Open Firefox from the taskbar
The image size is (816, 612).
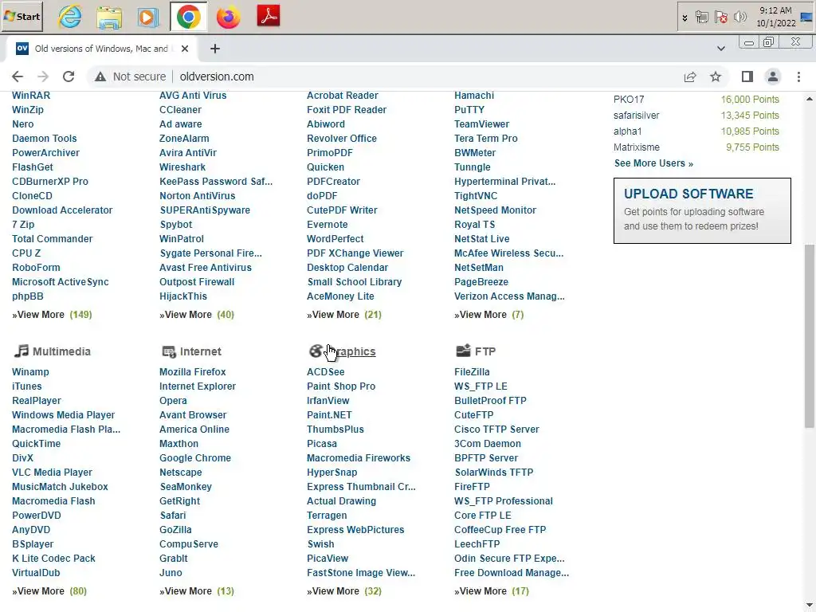point(229,17)
